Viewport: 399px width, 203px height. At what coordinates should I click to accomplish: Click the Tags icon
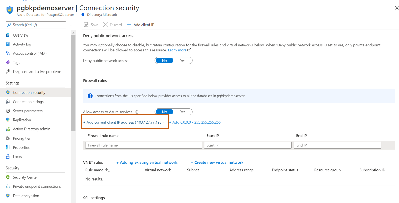click(8, 63)
